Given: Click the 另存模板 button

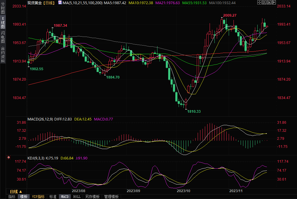Looking at the screenshot, I should pyautogui.click(x=92, y=197).
